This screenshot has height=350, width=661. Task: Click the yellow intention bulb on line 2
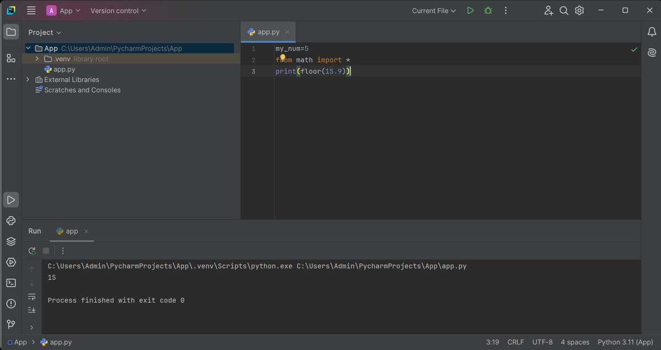point(282,58)
